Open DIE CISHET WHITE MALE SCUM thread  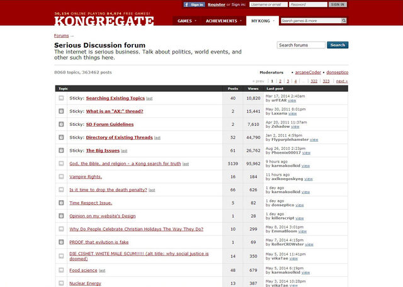(139, 256)
